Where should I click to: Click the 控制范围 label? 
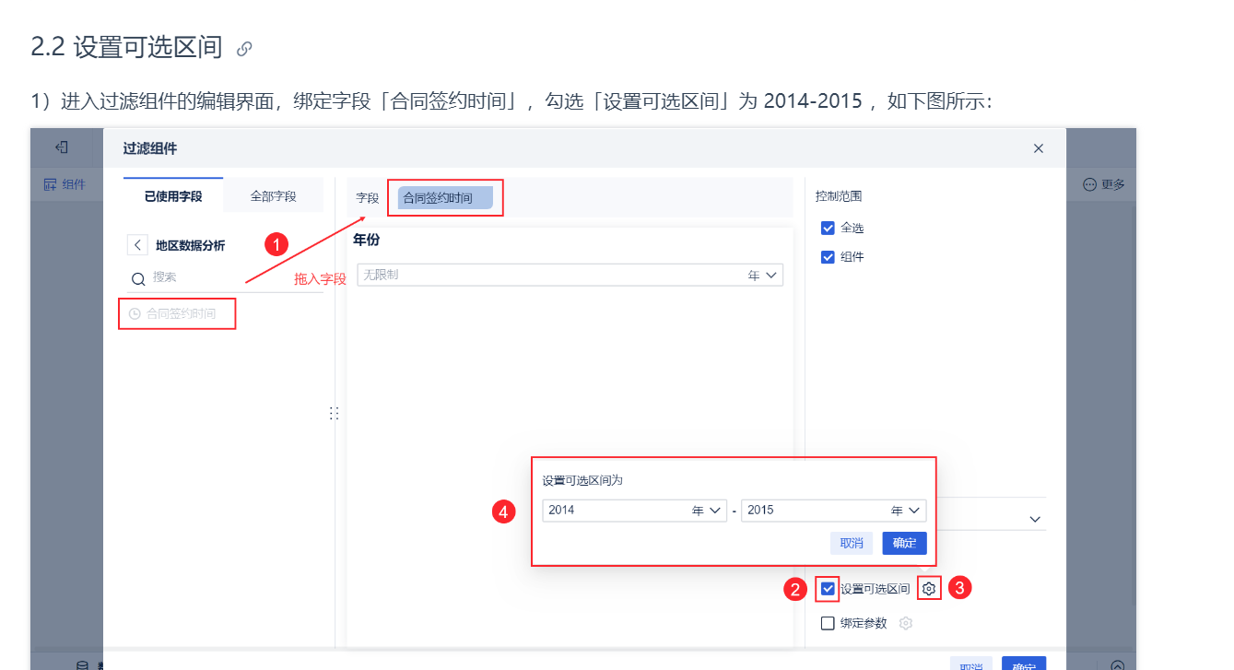click(839, 196)
